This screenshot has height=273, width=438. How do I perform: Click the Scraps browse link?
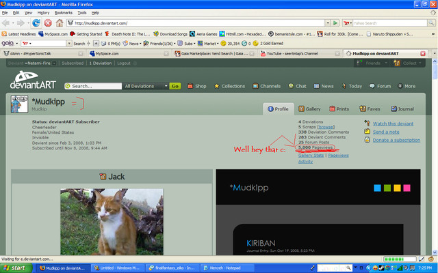(x=326, y=127)
